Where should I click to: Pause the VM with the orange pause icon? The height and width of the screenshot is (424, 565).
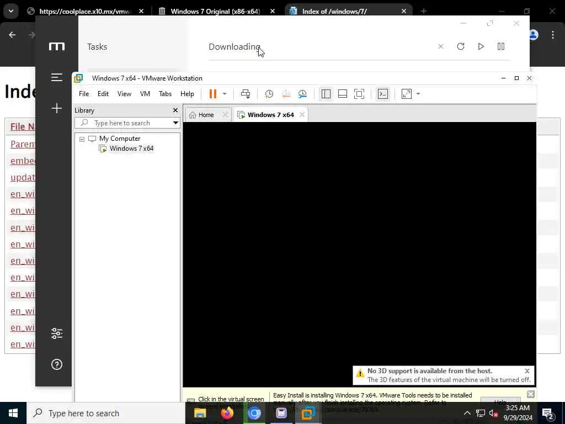[x=213, y=94]
